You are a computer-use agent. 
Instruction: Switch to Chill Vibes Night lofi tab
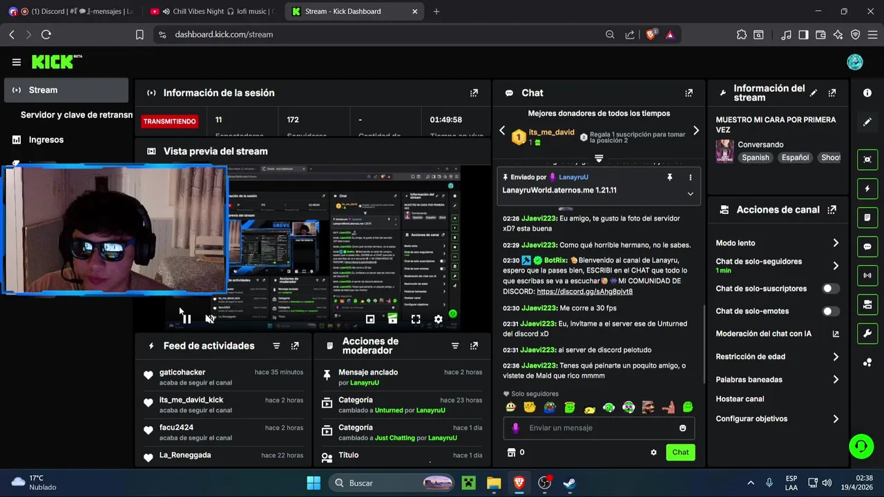point(211,12)
